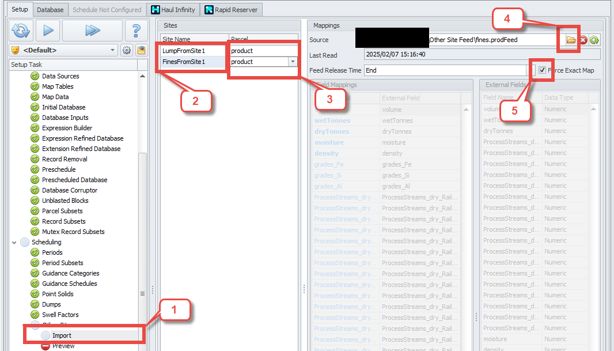Switch to the Database tab
This screenshot has height=351, width=614.
point(50,10)
